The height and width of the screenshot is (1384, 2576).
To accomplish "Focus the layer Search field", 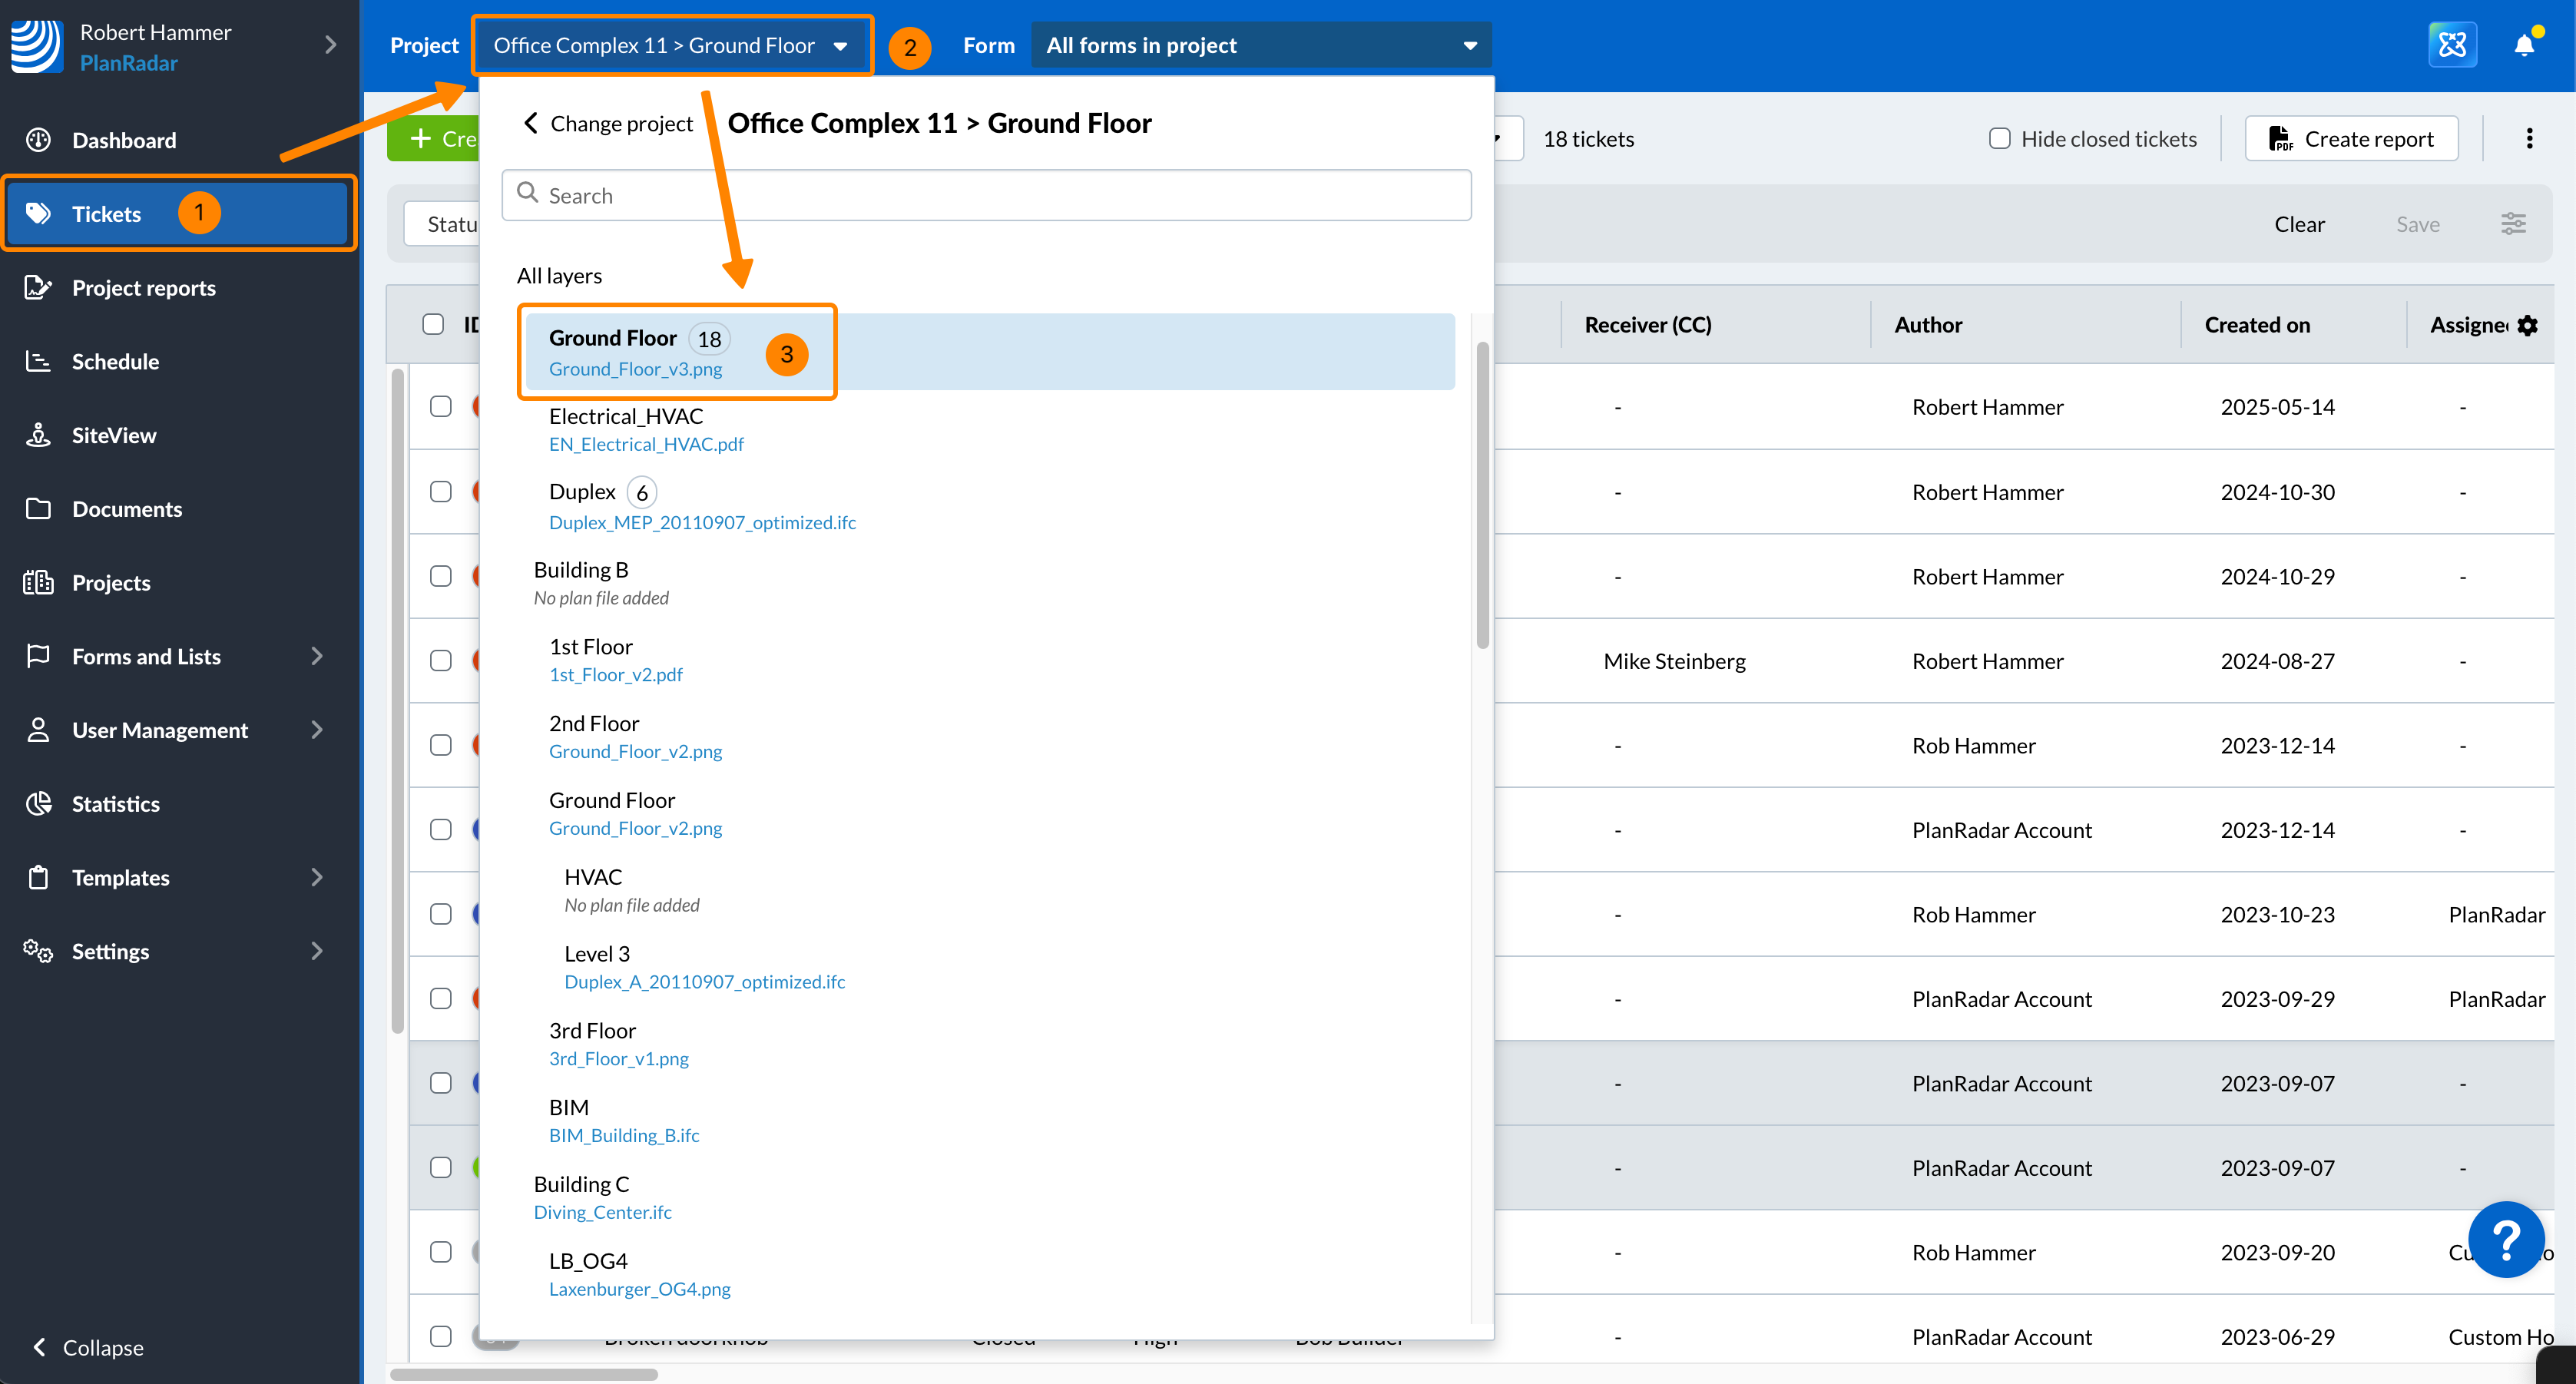I will pos(986,195).
